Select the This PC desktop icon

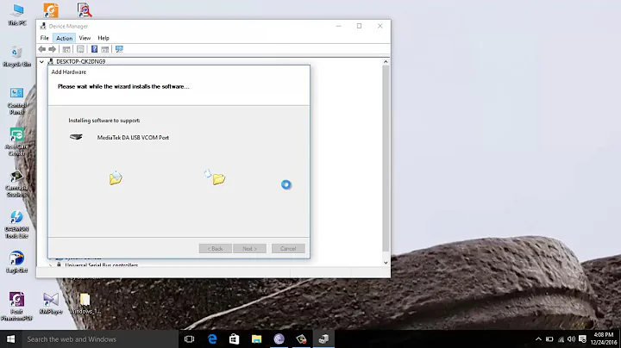point(17,15)
